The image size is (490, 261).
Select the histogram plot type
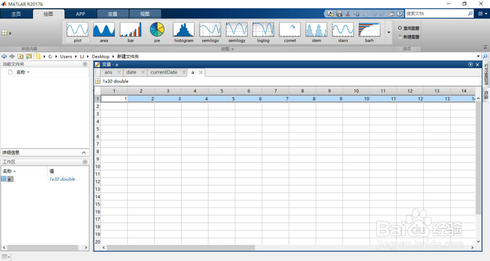[184, 32]
